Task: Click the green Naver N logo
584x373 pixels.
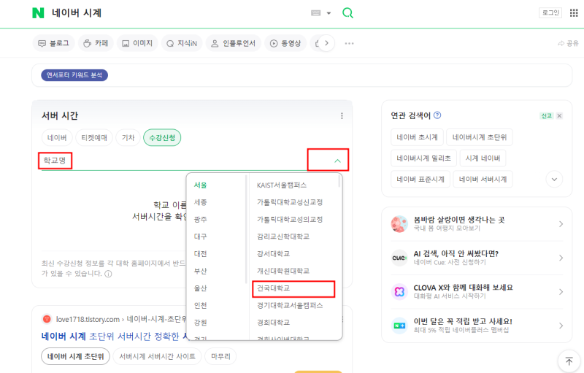Action: (x=38, y=13)
